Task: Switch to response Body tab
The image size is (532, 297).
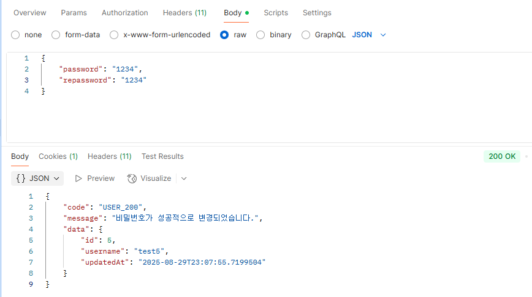Action: tap(20, 156)
